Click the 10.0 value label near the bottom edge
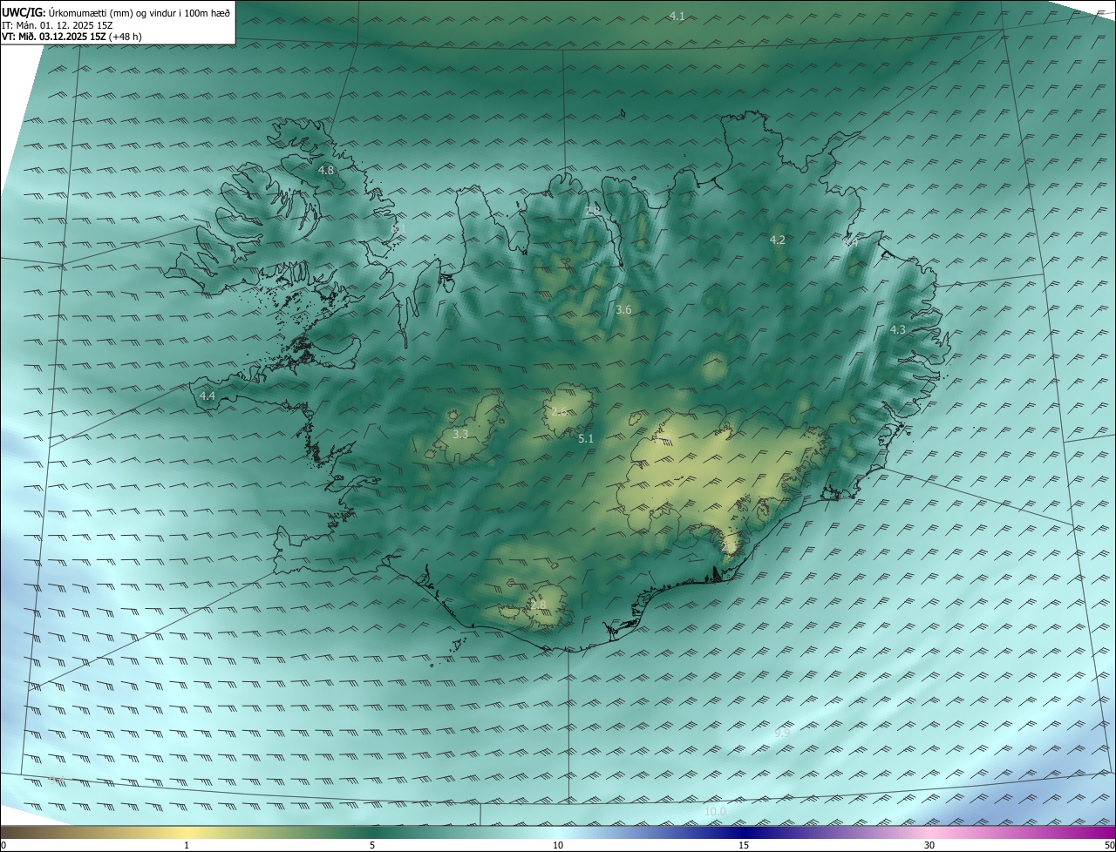 point(715,812)
